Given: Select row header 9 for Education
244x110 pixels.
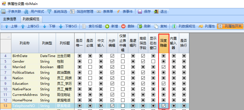Looking at the screenshot, I should point(6,84).
